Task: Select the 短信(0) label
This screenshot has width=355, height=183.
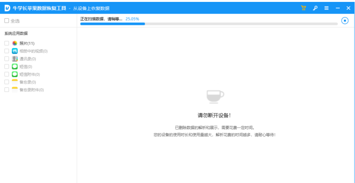Action: coord(26,67)
